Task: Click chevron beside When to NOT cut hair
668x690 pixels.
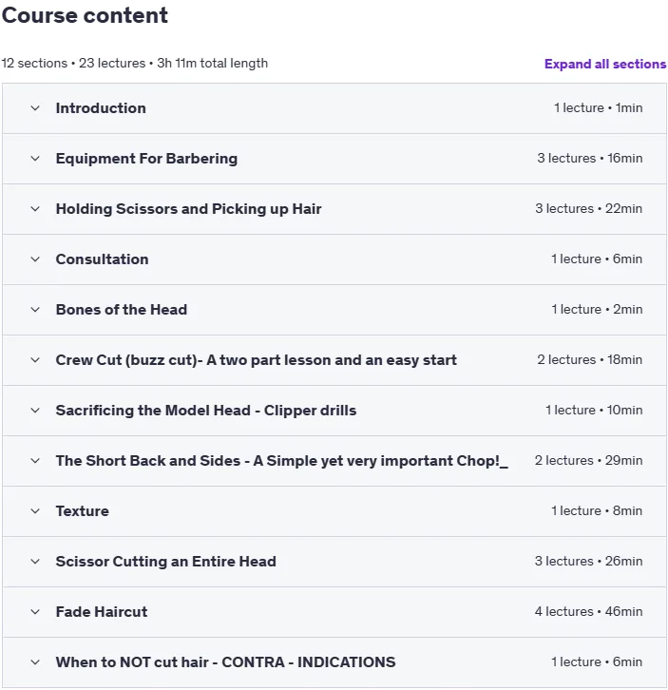Action: tap(35, 662)
